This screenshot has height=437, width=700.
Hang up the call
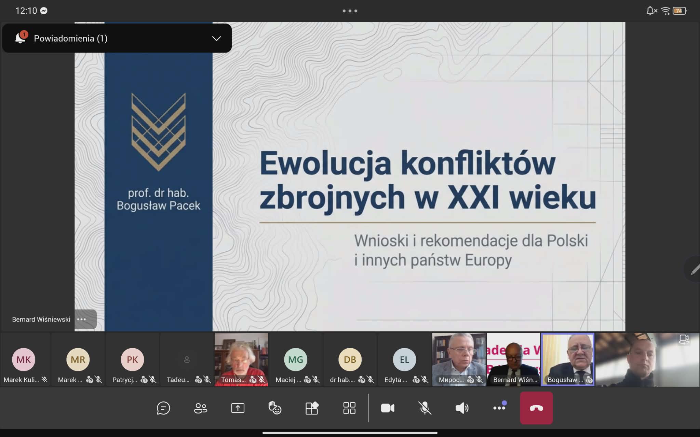[536, 408]
